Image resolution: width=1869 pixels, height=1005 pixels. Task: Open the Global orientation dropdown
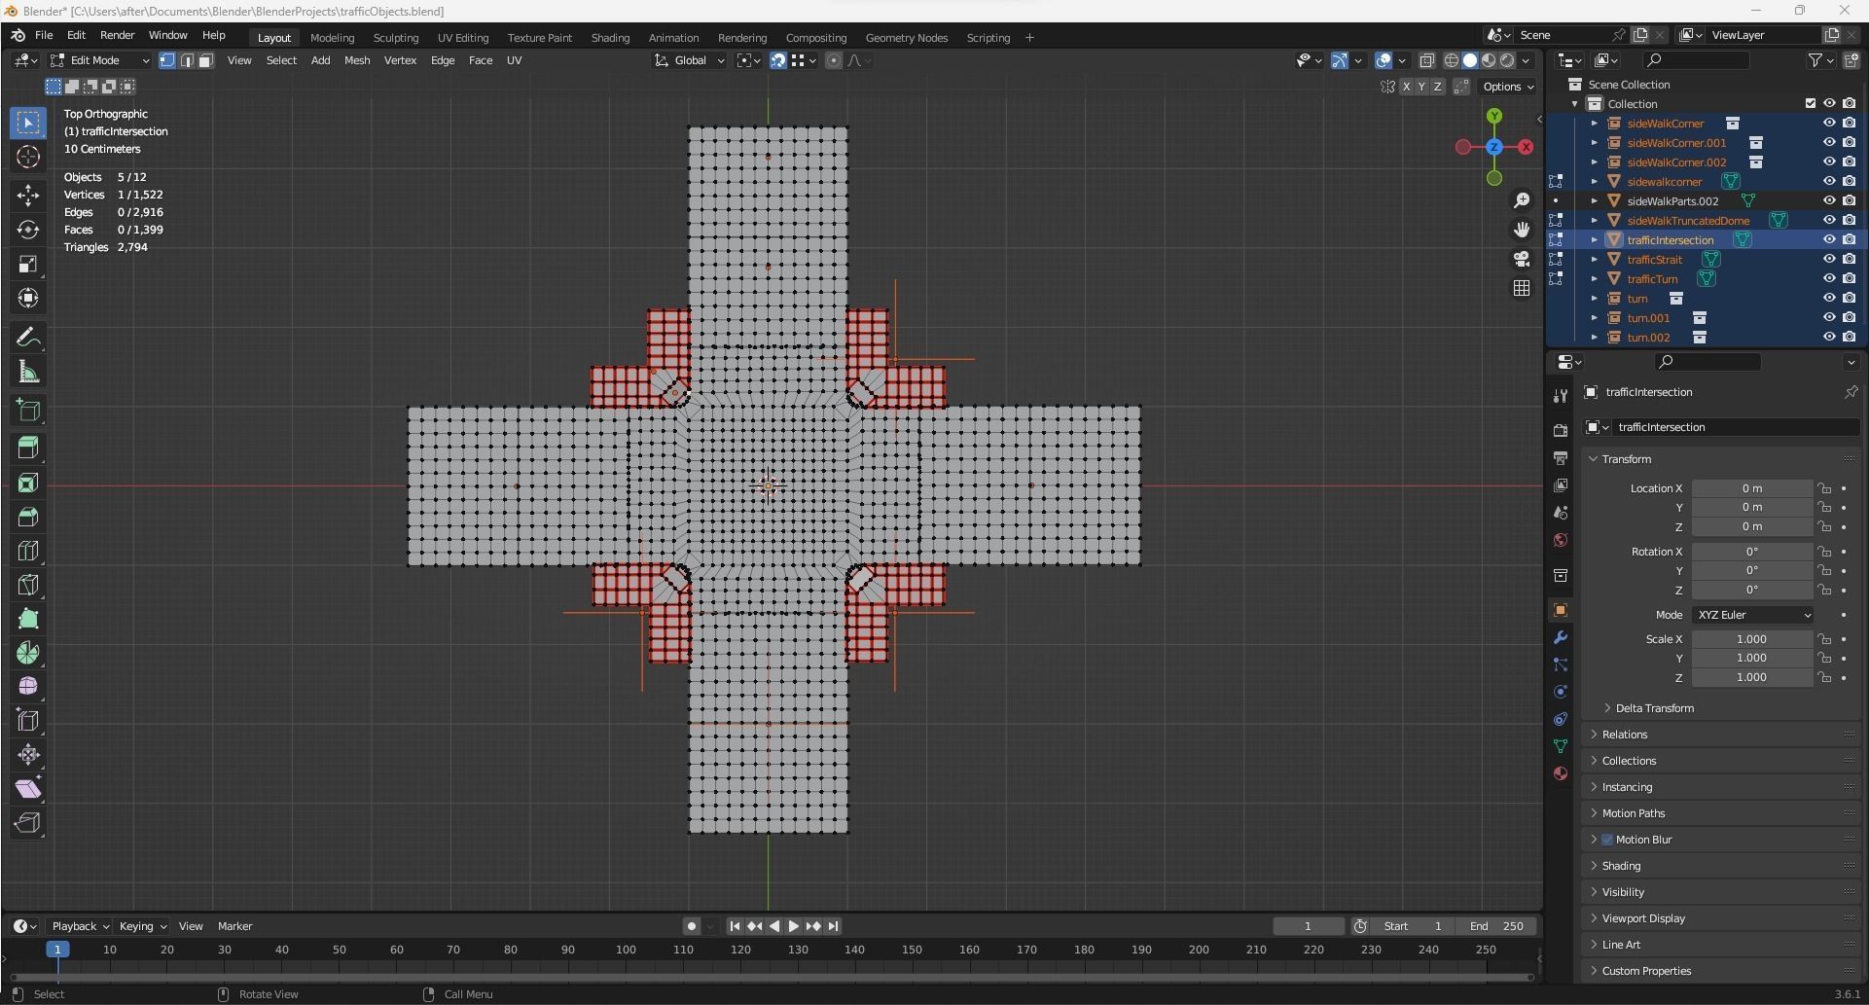690,60
